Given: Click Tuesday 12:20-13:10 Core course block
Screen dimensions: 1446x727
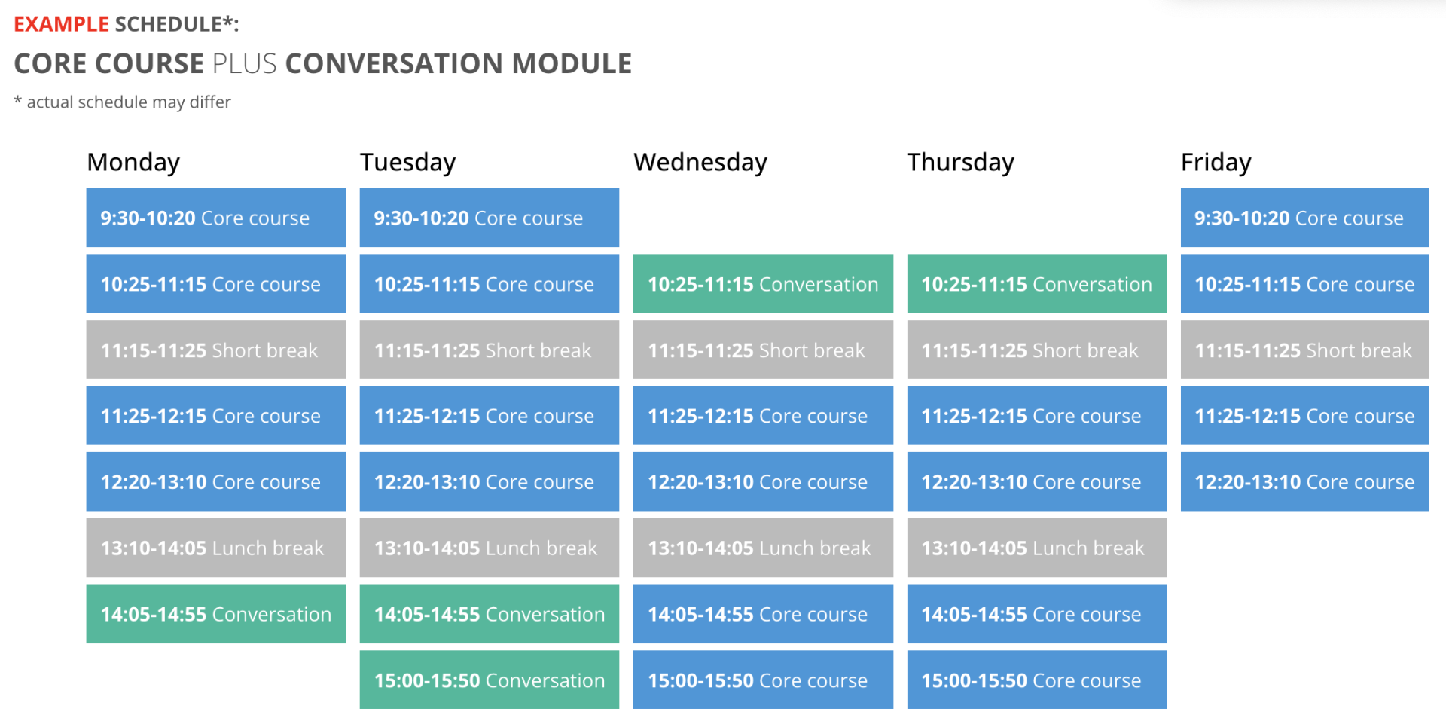Looking at the screenshot, I should 490,481.
